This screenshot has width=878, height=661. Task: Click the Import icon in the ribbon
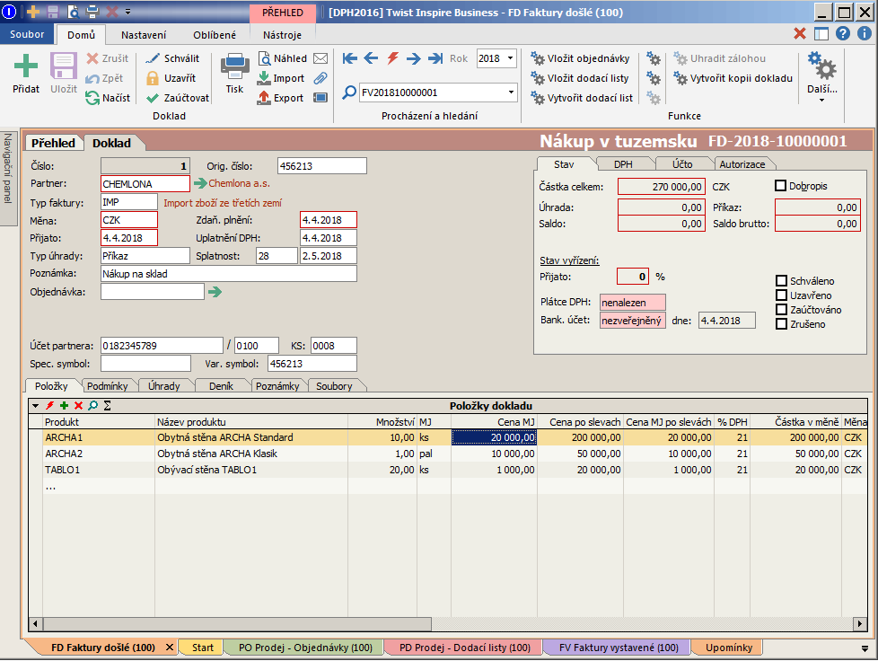pos(264,78)
